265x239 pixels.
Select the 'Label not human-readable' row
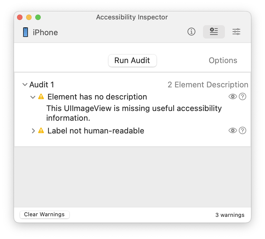click(x=96, y=131)
